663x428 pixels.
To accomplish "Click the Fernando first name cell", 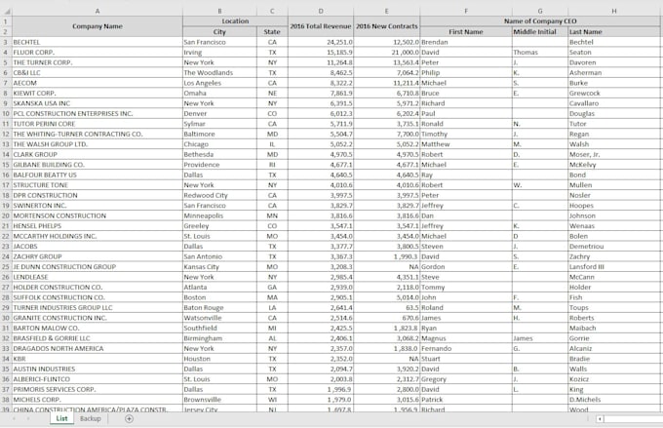I will click(466, 348).
